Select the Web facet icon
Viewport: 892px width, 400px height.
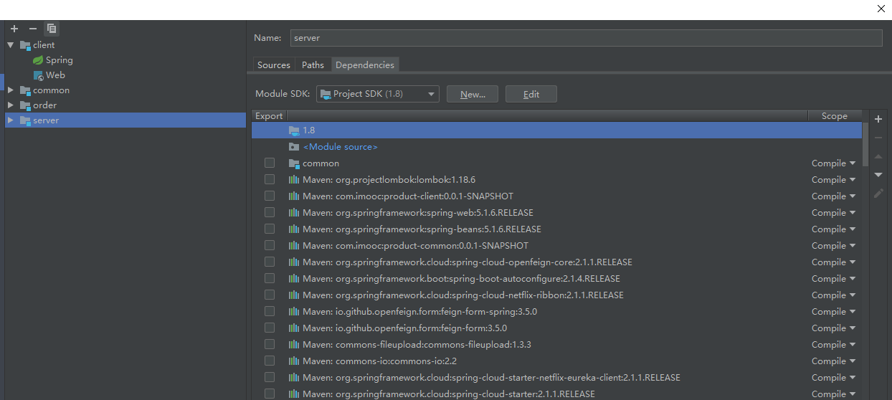[39, 75]
